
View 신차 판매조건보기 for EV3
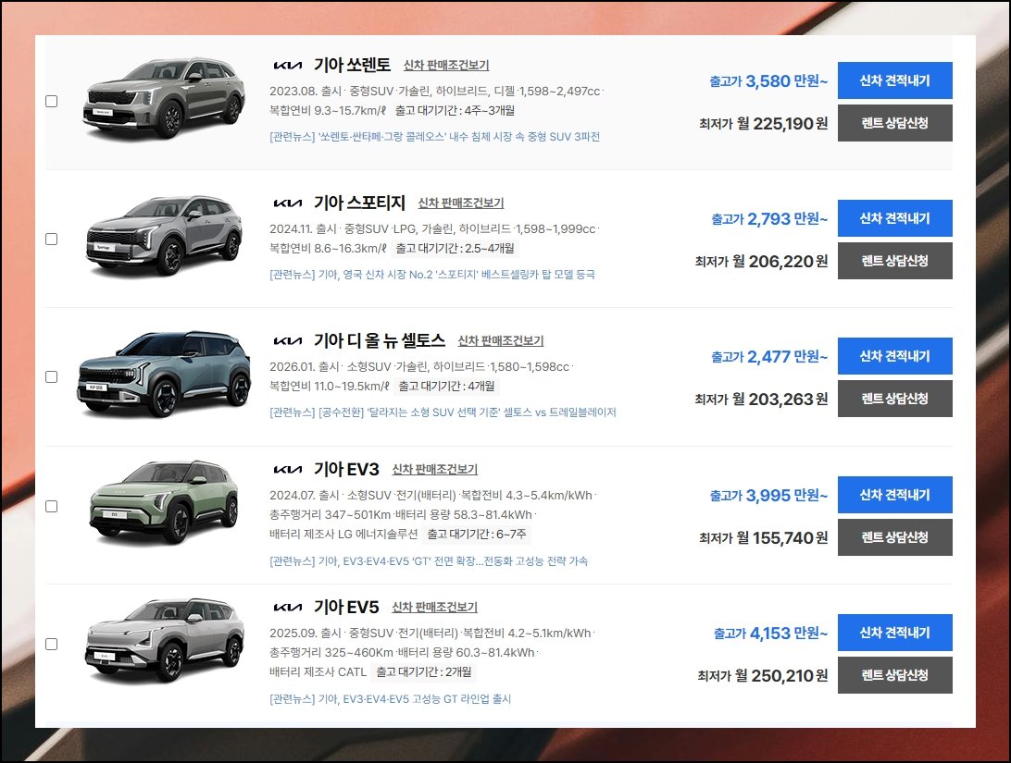tap(435, 470)
